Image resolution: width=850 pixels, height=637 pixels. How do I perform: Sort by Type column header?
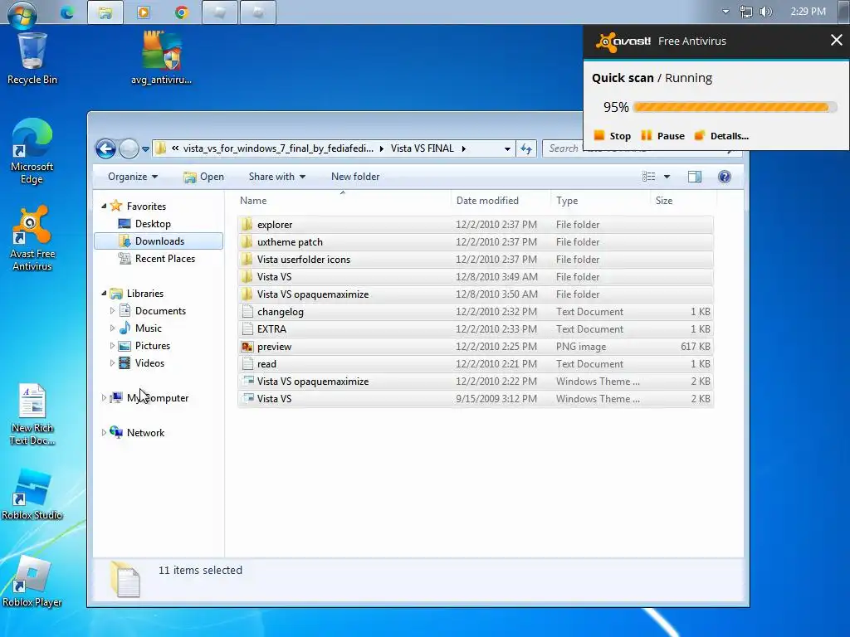pyautogui.click(x=601, y=201)
